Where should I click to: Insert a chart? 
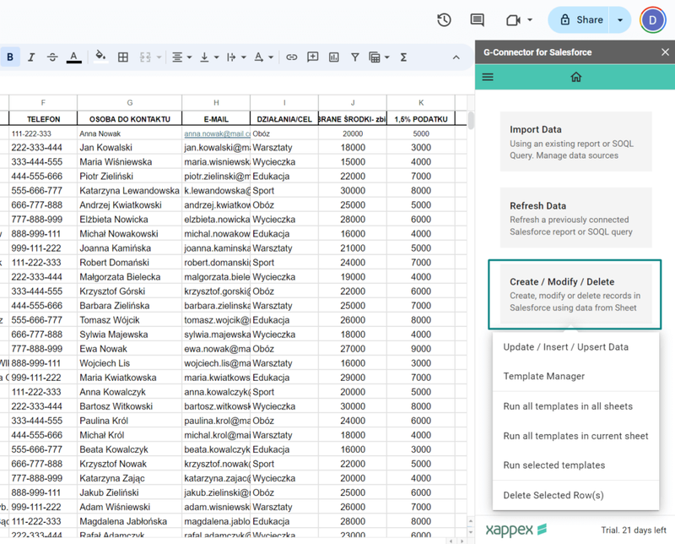coord(333,57)
